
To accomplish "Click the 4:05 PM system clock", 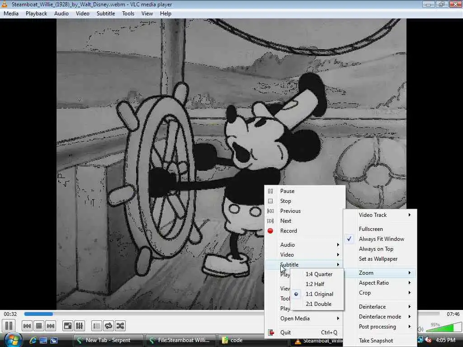I will coord(445,340).
